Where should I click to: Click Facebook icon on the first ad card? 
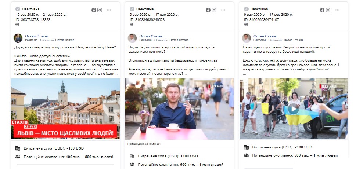pyautogui.click(x=94, y=10)
